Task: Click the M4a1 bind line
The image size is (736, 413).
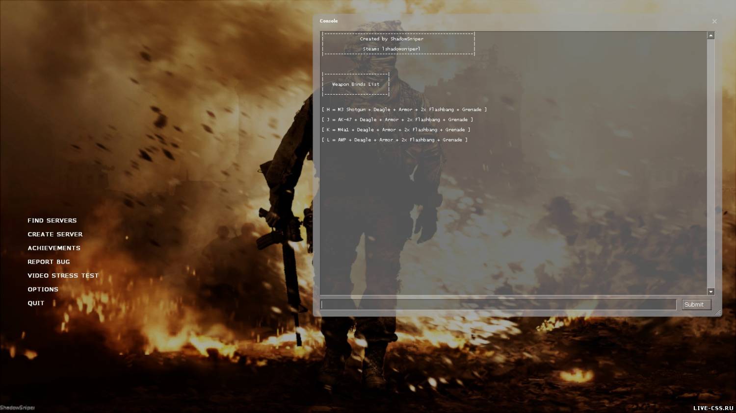Action: (396, 130)
